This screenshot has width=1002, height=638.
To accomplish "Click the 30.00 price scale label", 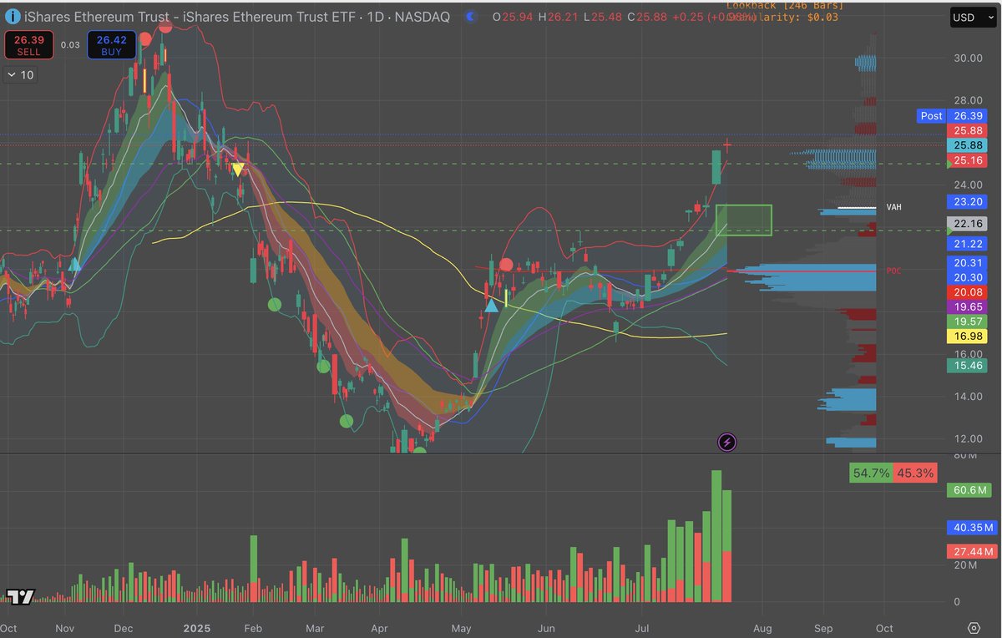I will [969, 58].
